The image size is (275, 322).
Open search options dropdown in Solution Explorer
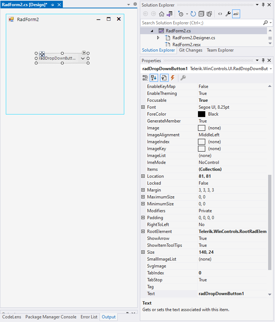coord(271,23)
